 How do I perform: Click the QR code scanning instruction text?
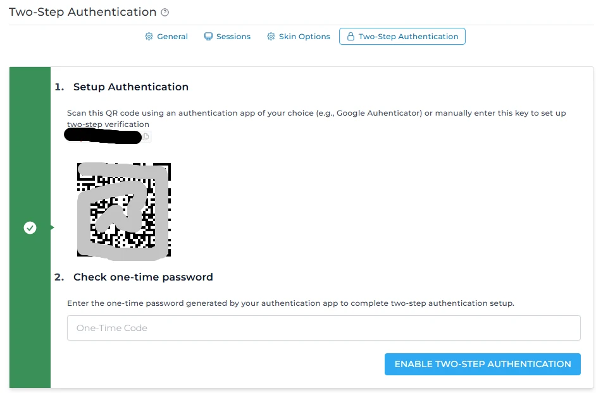pos(316,113)
